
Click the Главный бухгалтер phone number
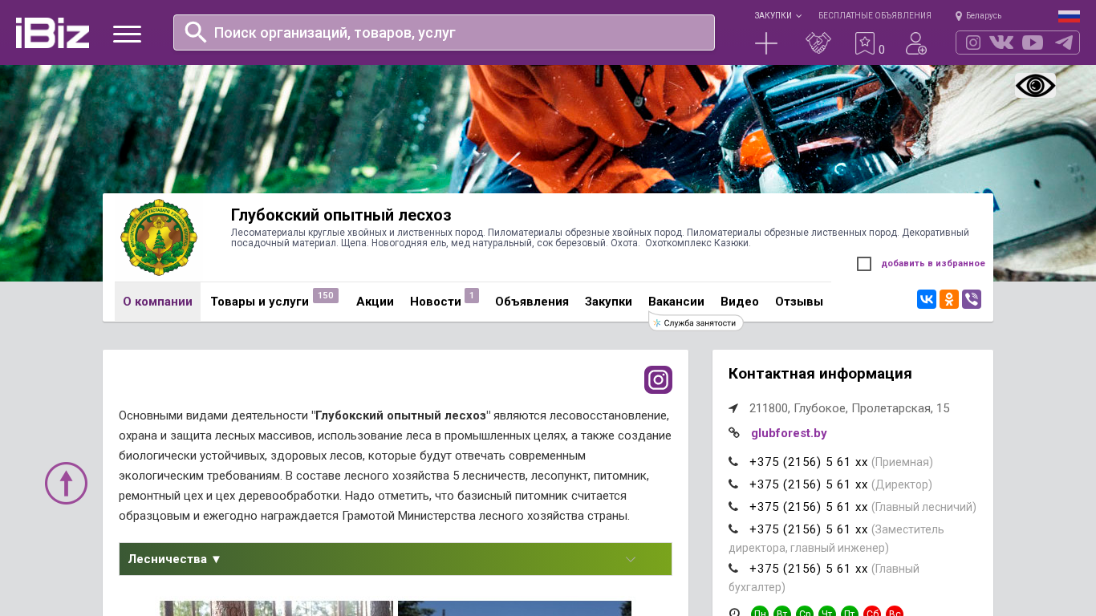[x=809, y=569]
